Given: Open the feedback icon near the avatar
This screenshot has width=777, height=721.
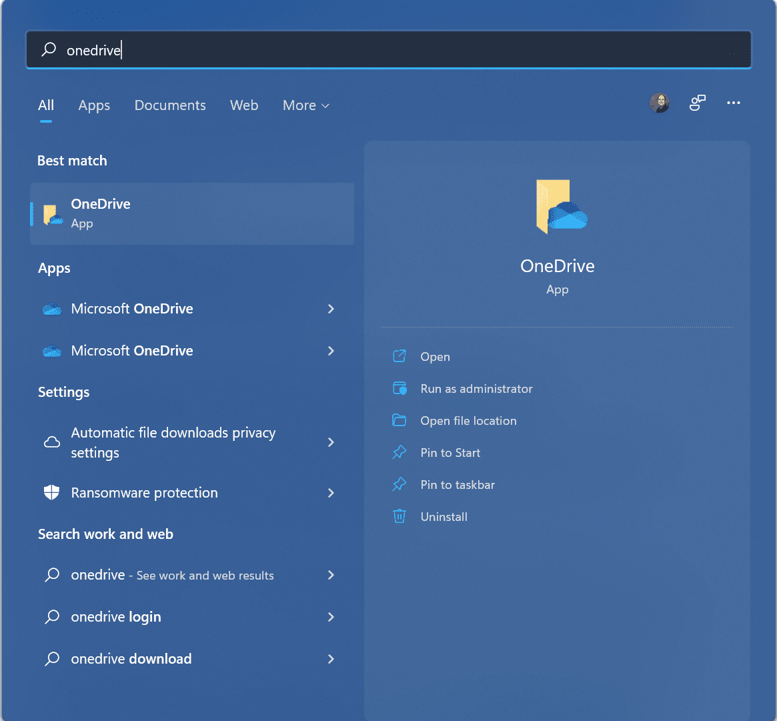Looking at the screenshot, I should click(x=697, y=103).
